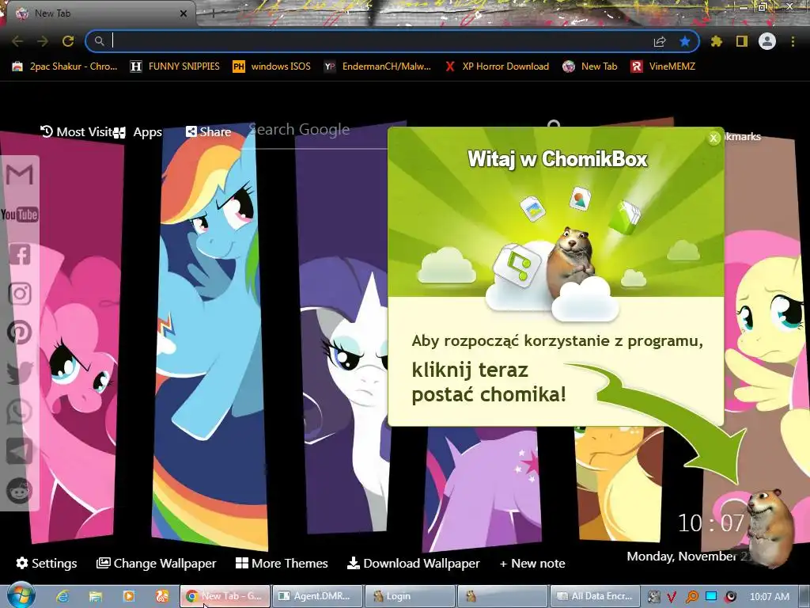The height and width of the screenshot is (608, 810).
Task: Add a note with New note
Action: point(532,563)
